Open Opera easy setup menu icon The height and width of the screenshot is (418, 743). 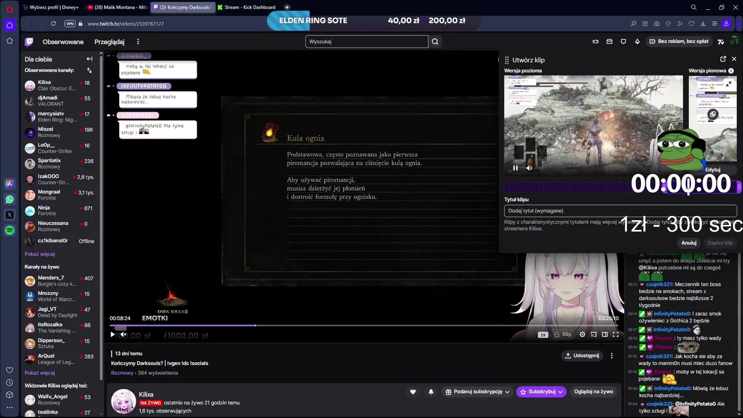coord(715,24)
